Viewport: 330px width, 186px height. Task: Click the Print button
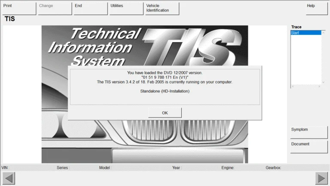[x=19, y=9]
